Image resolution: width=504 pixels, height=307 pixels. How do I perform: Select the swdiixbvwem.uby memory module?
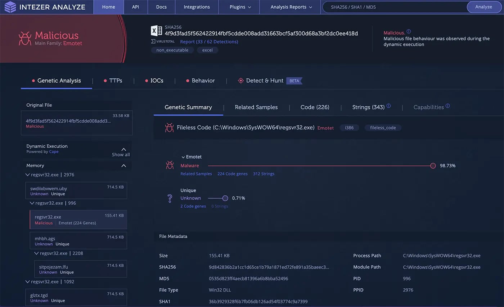click(76, 191)
